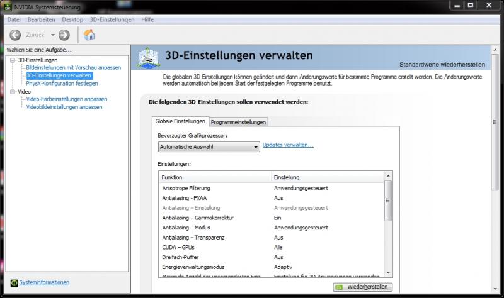
Task: Select the Anisotrope Filterung row
Action: (272, 189)
